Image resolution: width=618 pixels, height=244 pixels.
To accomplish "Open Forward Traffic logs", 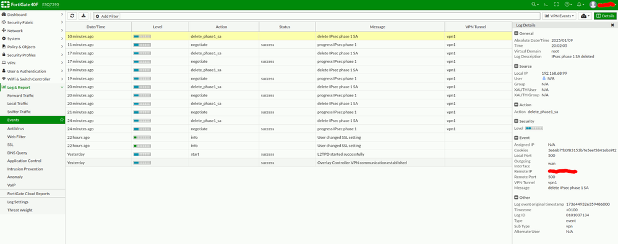I will (x=20, y=96).
